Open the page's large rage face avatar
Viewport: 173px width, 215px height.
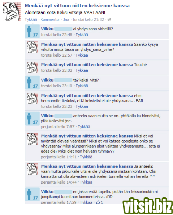(12, 12)
